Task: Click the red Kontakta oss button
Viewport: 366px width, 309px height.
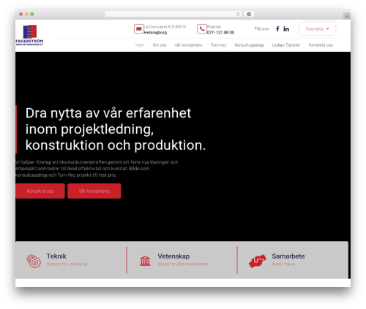Action: 40,191
